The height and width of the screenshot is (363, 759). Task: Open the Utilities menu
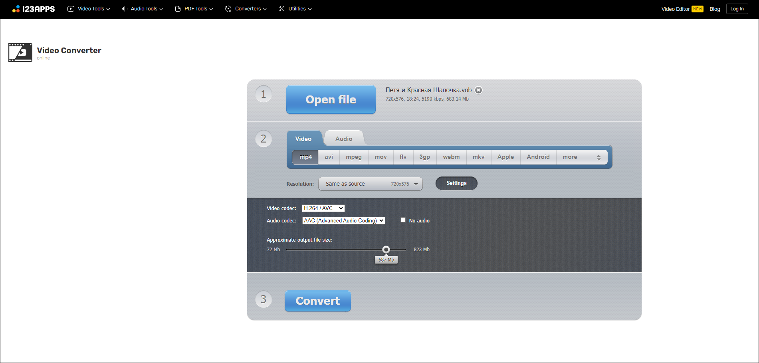(x=295, y=9)
